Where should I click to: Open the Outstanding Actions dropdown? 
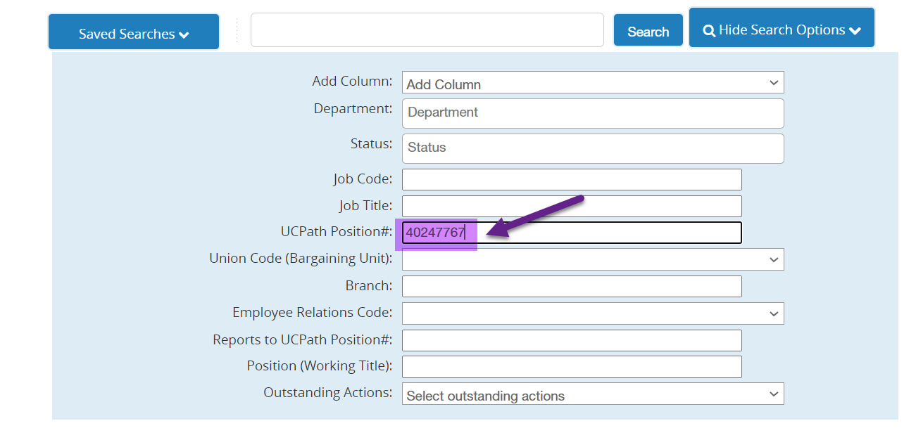click(x=592, y=394)
